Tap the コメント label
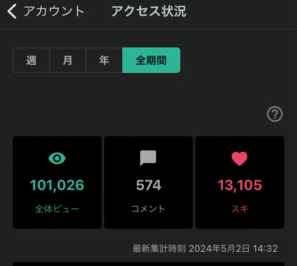The width and height of the screenshot is (297, 266). tap(148, 209)
